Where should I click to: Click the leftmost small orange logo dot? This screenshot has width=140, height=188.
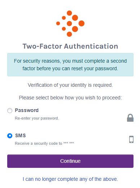tap(58, 23)
